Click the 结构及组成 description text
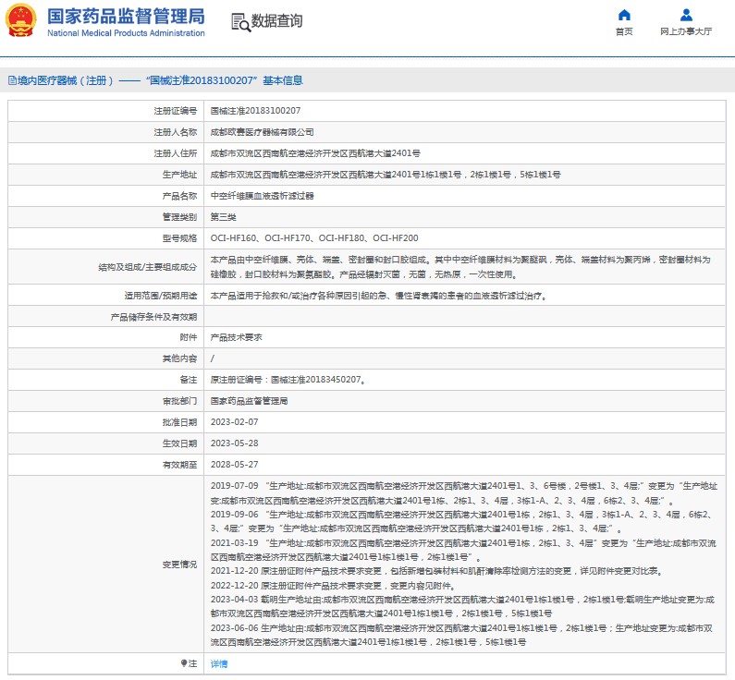The image size is (735, 680). [x=460, y=266]
